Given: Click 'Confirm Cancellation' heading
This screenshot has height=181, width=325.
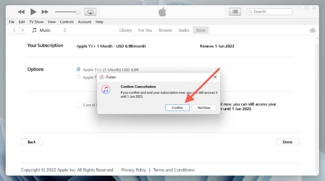Looking at the screenshot, I should 138,87.
